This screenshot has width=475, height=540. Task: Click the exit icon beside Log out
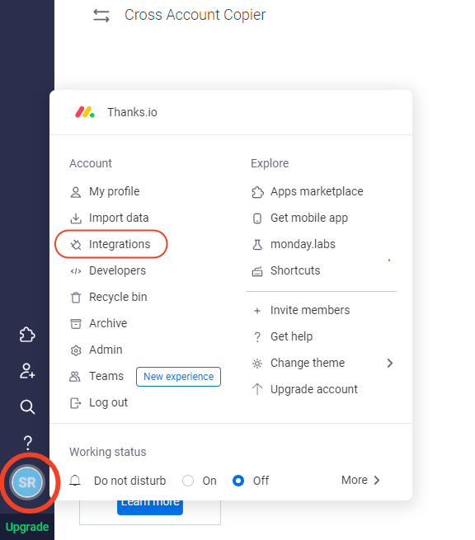pos(76,403)
